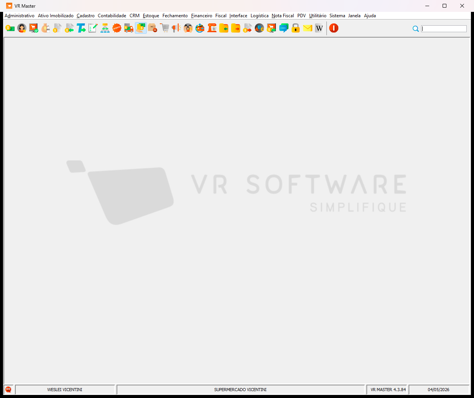Click the VR MASTER 4.3.84 version text
Image resolution: width=474 pixels, height=398 pixels.
pyautogui.click(x=388, y=390)
